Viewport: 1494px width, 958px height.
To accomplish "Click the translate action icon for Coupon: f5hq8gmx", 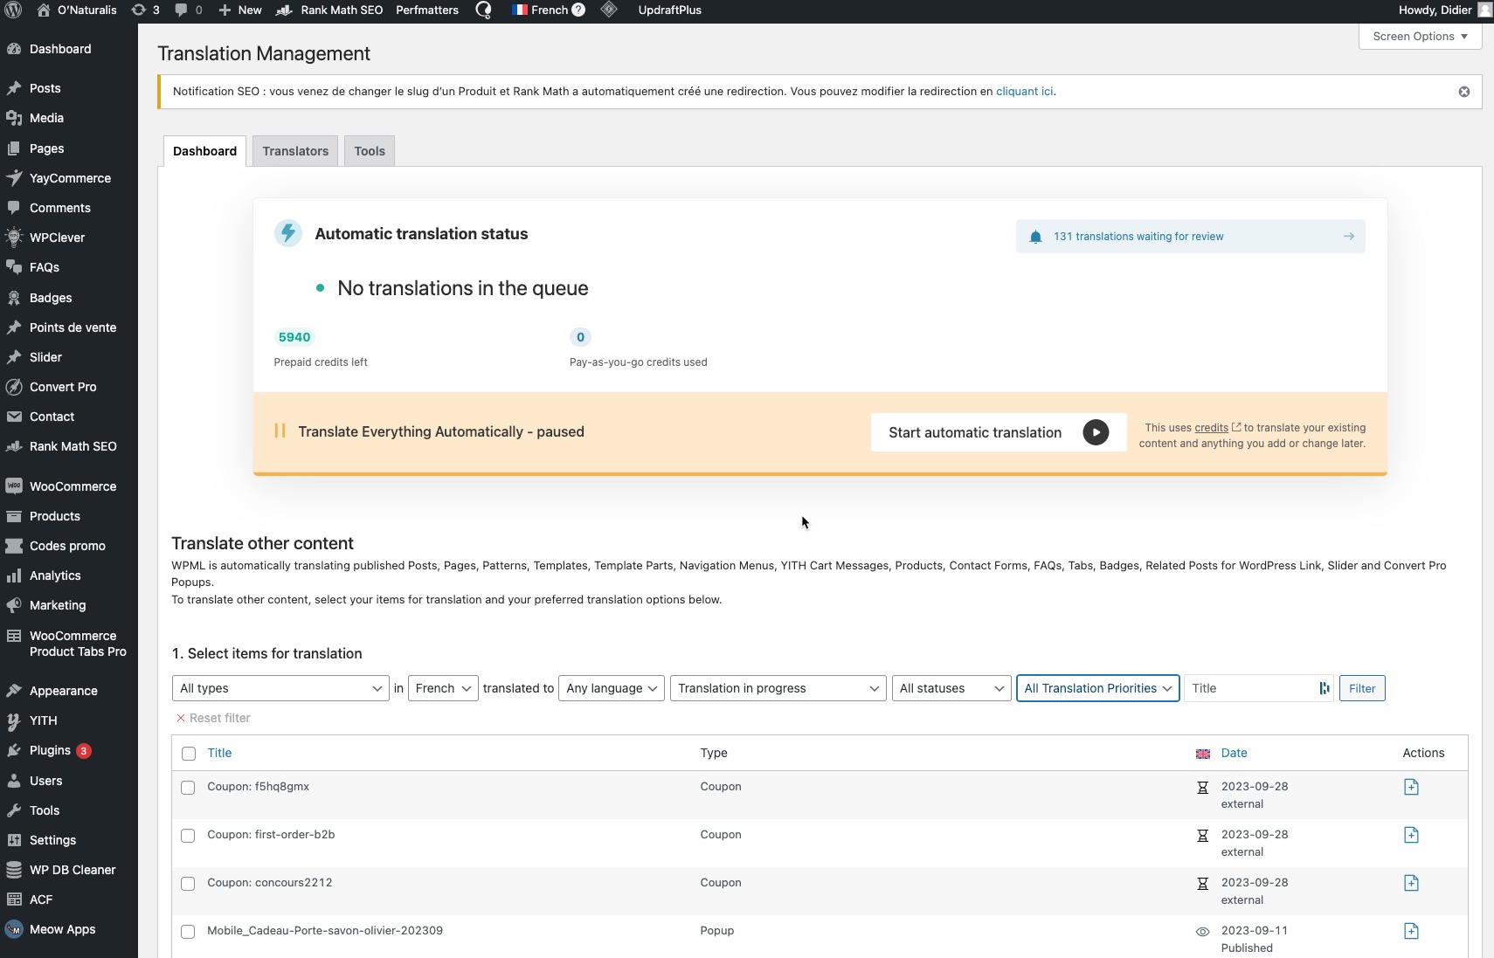I will [1411, 787].
